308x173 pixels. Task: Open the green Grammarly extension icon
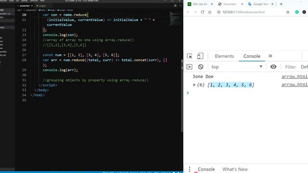[x=297, y=12]
